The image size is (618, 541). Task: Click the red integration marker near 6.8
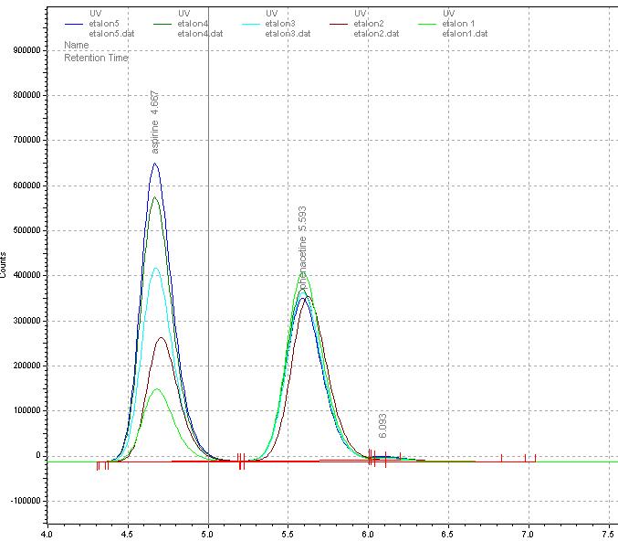502,458
